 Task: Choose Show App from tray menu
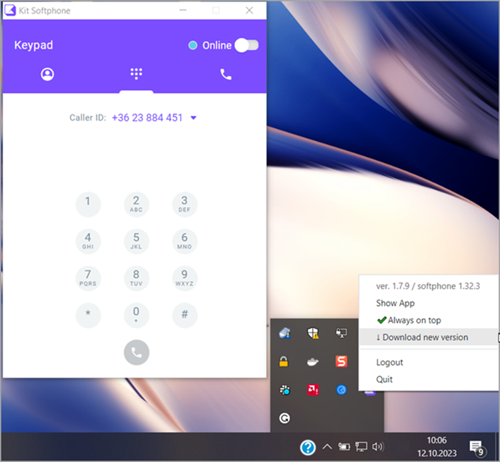coord(395,303)
